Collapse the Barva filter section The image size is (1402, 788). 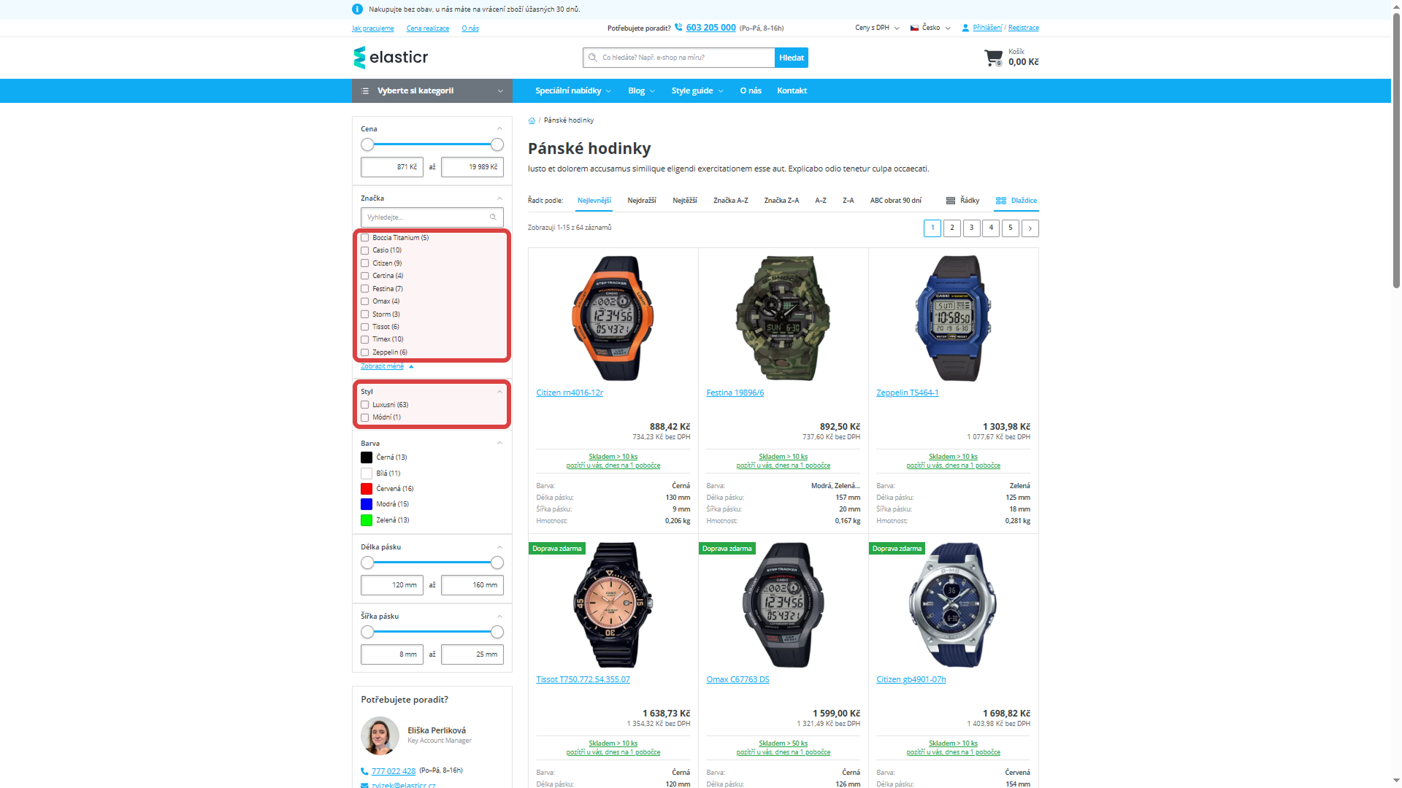point(499,443)
